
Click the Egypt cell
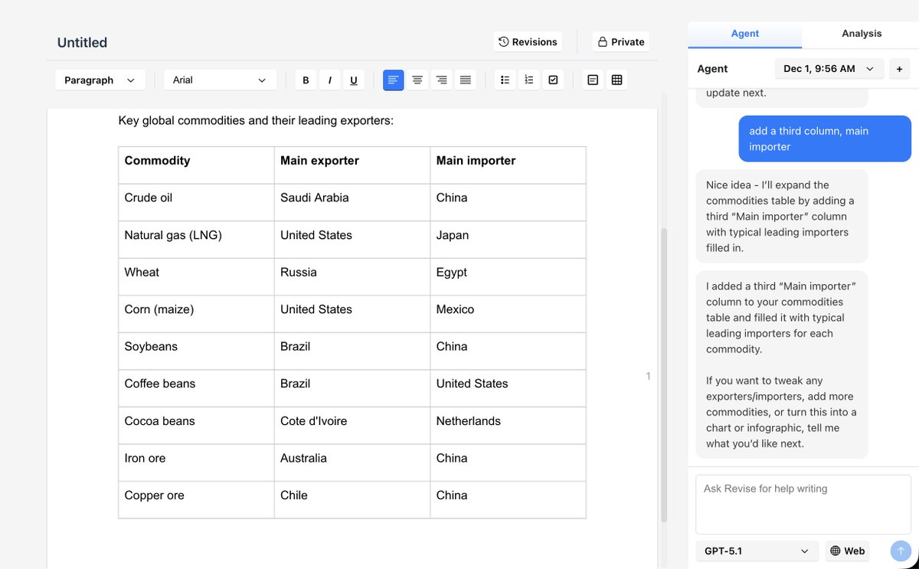click(508, 276)
